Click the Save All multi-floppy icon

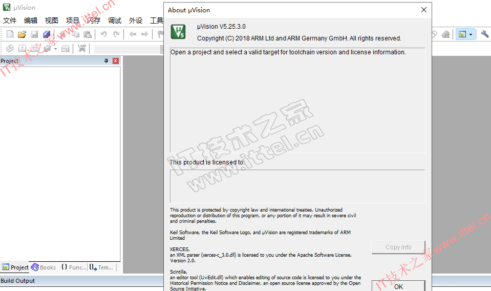(47, 34)
